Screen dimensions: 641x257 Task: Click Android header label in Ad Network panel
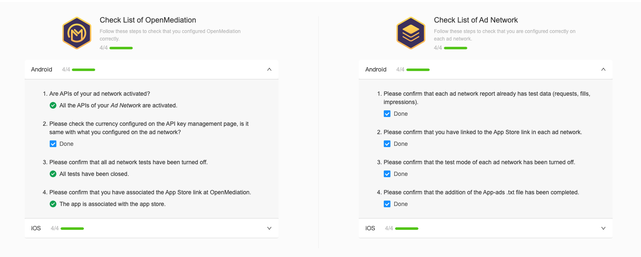pyautogui.click(x=376, y=69)
